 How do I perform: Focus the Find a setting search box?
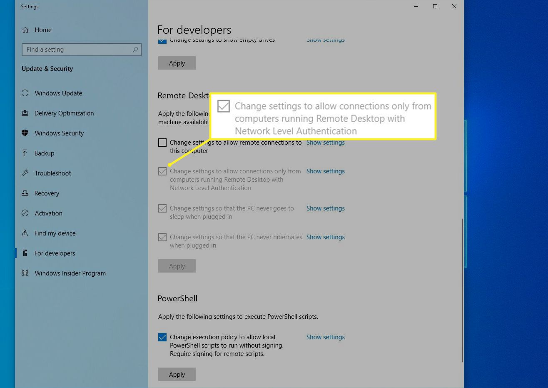(x=82, y=50)
